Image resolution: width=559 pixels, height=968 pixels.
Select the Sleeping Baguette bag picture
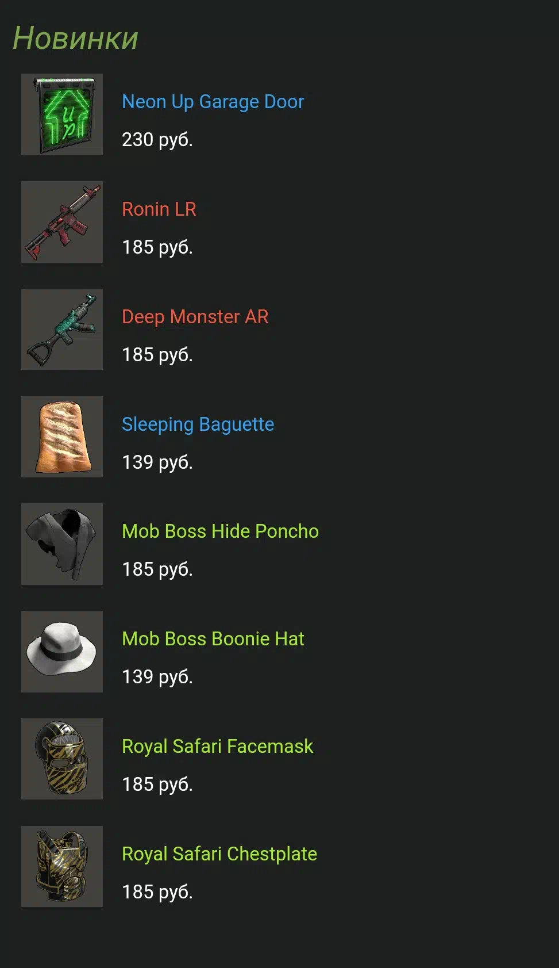point(62,437)
